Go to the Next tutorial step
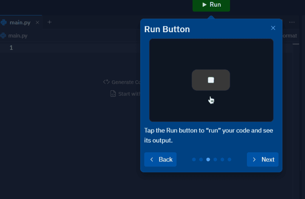Screen dimensions: 305x199 [x=263, y=159]
